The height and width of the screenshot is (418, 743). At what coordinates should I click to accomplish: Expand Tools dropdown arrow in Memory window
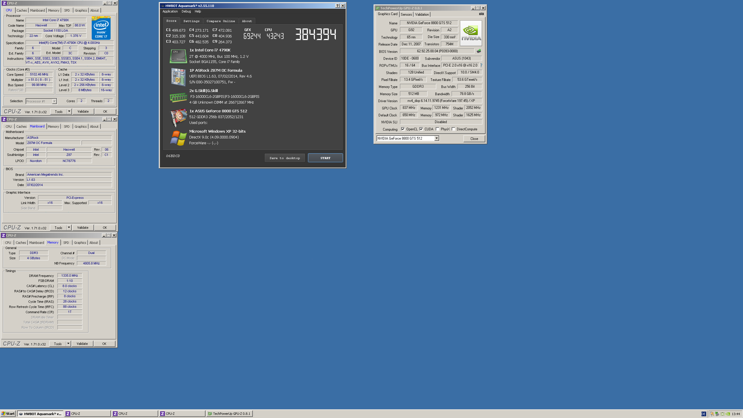click(68, 344)
